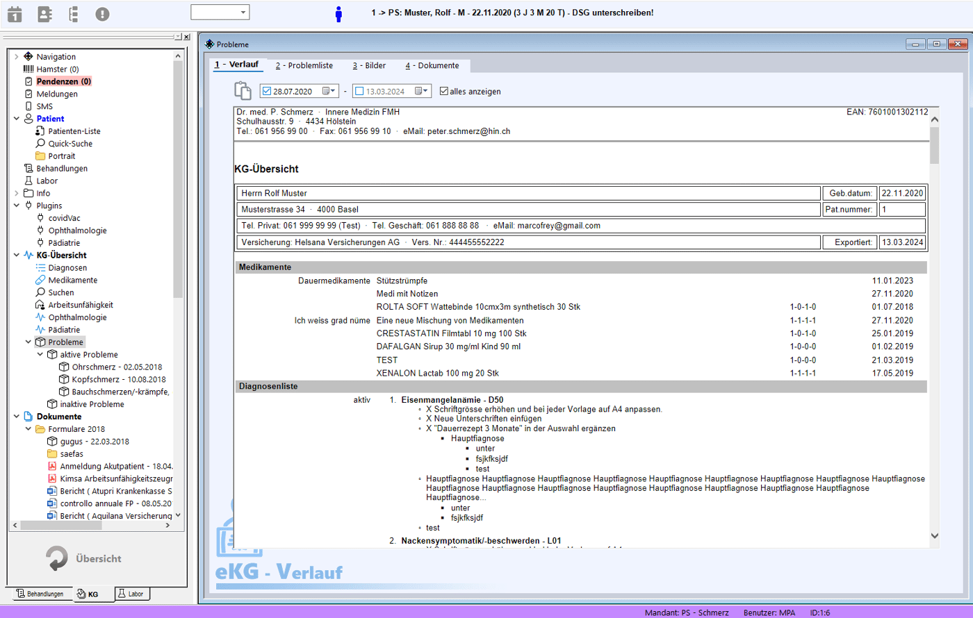Click the document vertical scrollbar up arrow
This screenshot has height=618, width=973.
point(934,119)
